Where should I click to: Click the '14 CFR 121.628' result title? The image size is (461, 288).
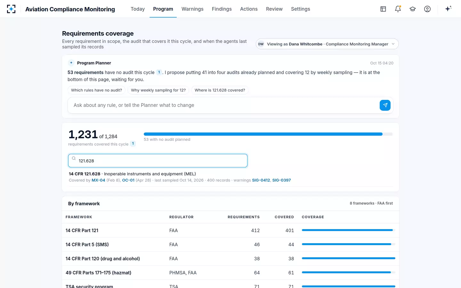pyautogui.click(x=85, y=174)
